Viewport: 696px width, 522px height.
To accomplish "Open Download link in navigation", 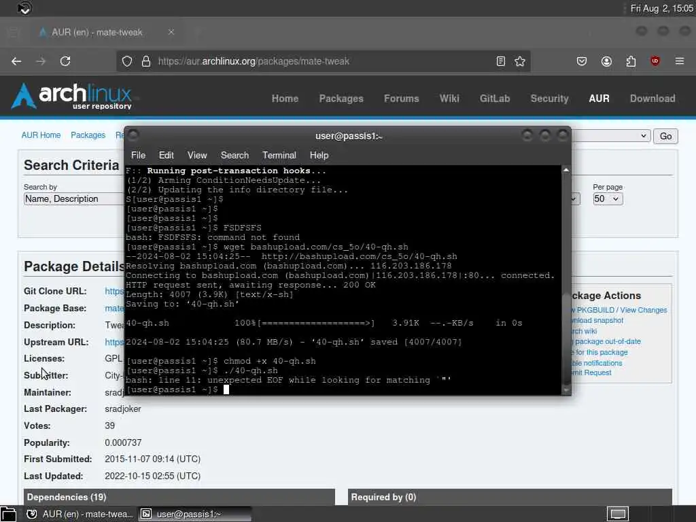I will click(652, 99).
